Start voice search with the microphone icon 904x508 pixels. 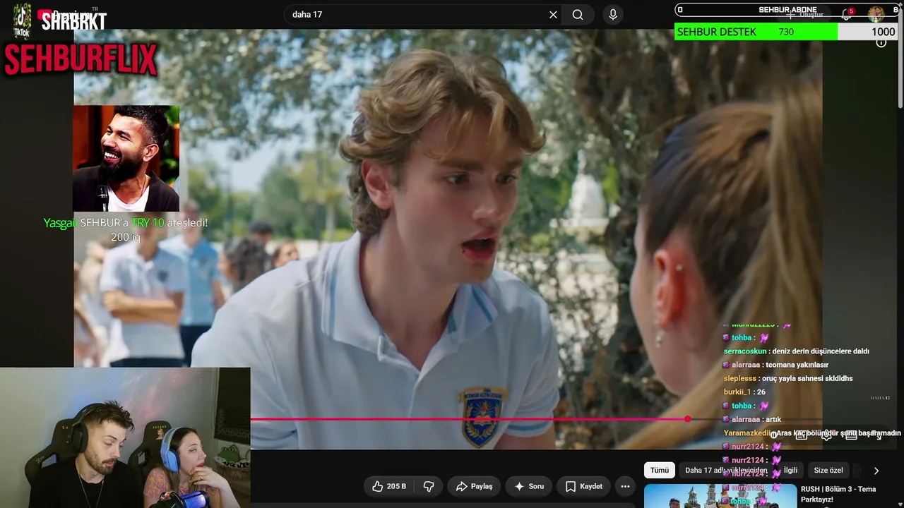[x=613, y=15]
